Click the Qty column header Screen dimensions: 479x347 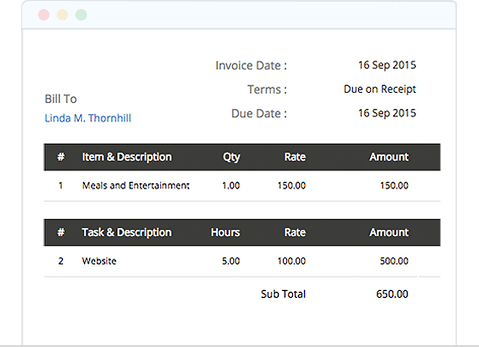(x=231, y=157)
